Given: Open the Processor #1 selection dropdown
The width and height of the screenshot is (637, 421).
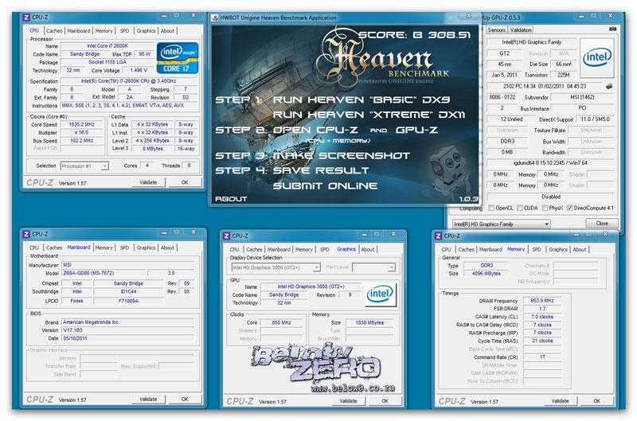Looking at the screenshot, I should tap(84, 166).
